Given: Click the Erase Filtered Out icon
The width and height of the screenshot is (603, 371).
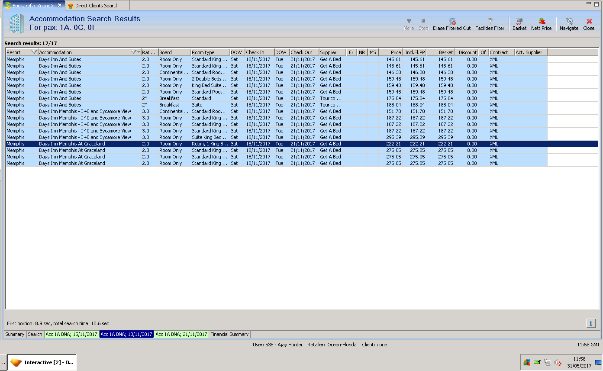Looking at the screenshot, I should (x=452, y=21).
